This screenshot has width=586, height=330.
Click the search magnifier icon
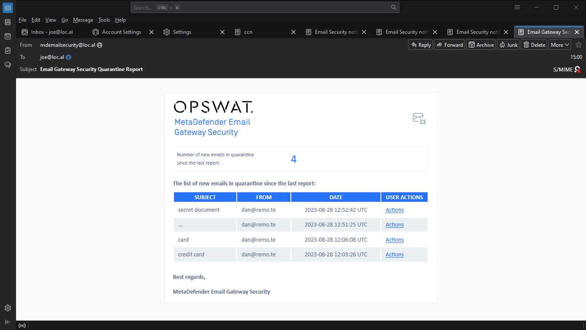click(393, 7)
